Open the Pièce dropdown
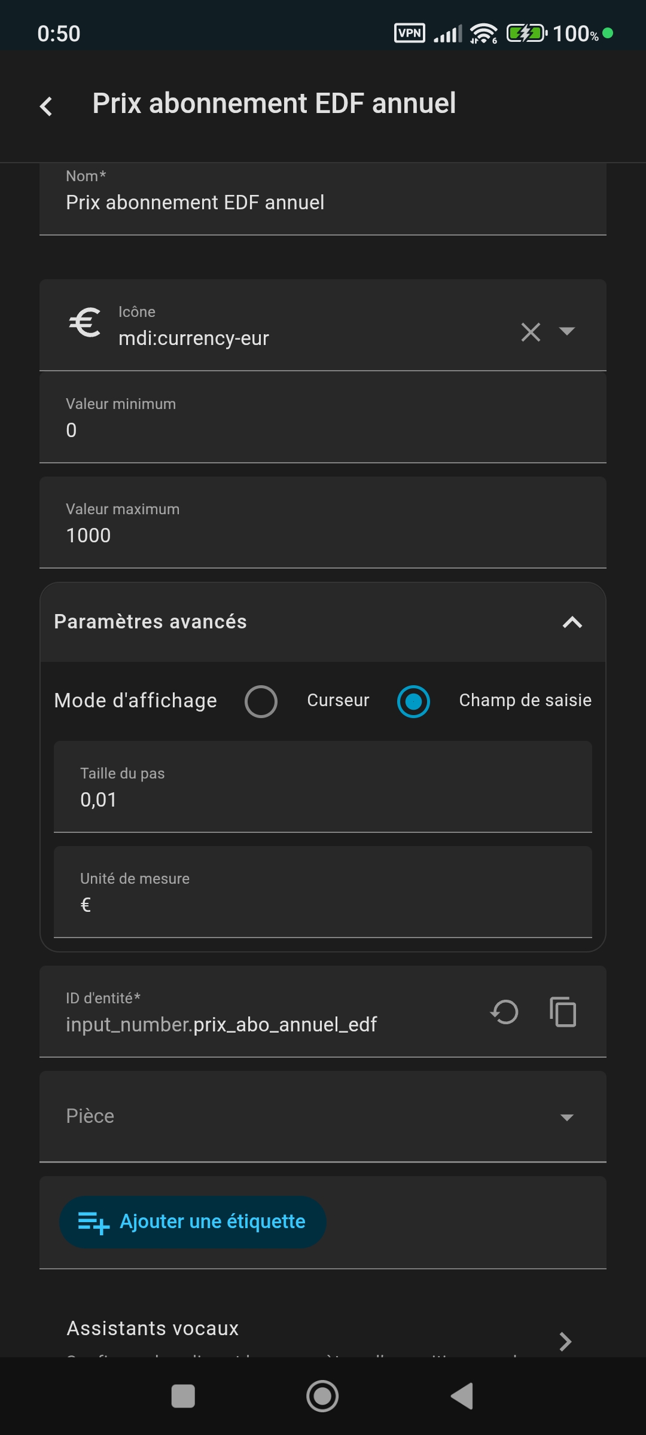Image resolution: width=646 pixels, height=1435 pixels. (x=323, y=1116)
